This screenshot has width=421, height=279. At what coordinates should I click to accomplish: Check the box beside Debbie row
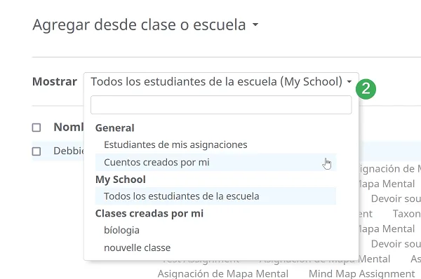[x=36, y=151]
